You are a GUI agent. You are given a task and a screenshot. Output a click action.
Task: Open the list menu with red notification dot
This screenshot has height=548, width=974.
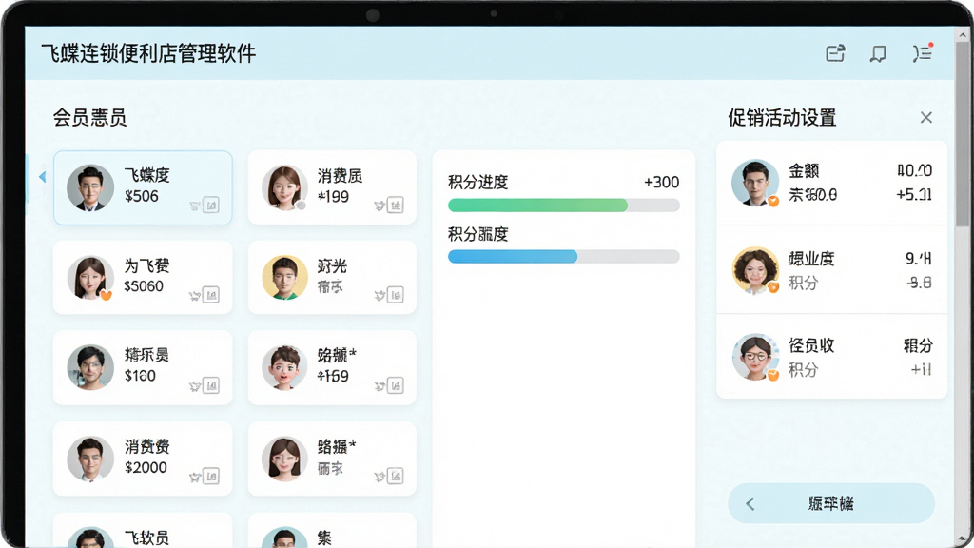(923, 53)
